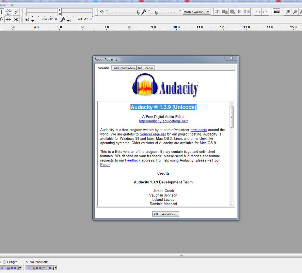Zoom in with the magnifier plus icon

coord(288,12)
